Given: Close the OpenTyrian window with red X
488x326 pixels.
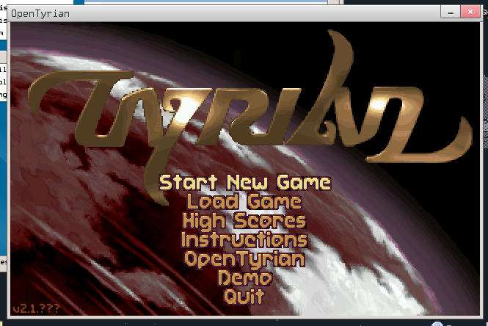Looking at the screenshot, I should tap(467, 12).
